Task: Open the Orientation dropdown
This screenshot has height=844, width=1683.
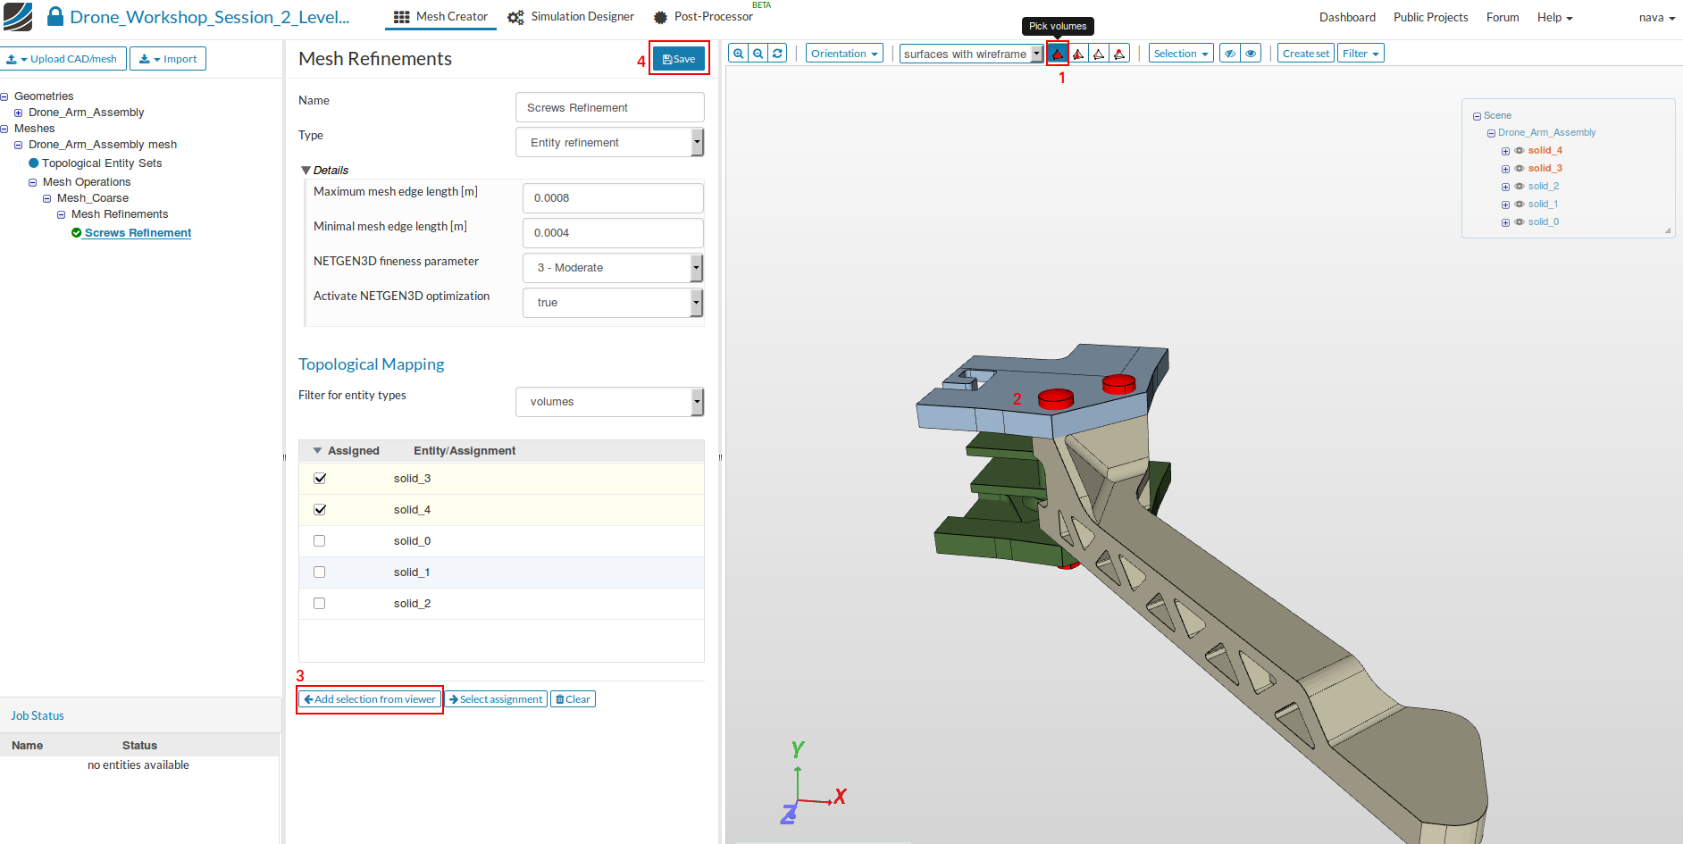Action: click(844, 54)
